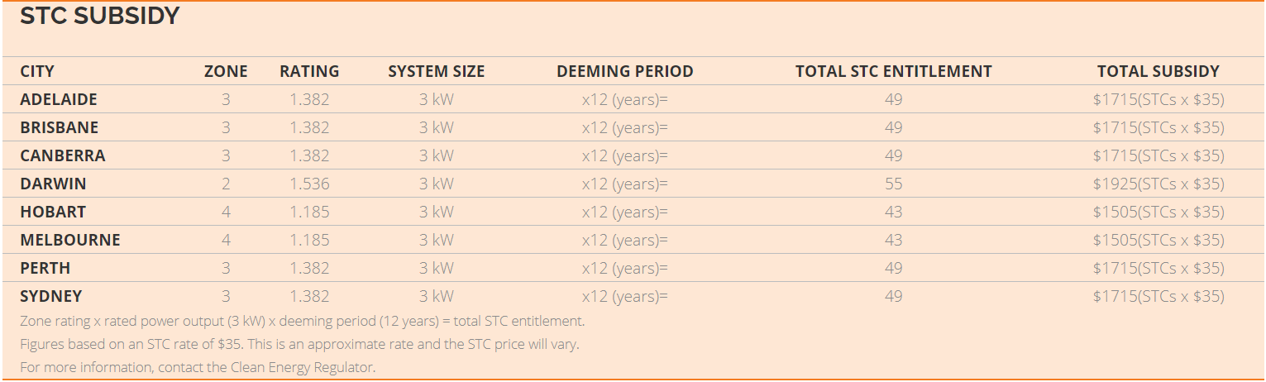Click the DEEMING PERIOD column header
Screen dimensions: 1266x382
[x=625, y=71]
